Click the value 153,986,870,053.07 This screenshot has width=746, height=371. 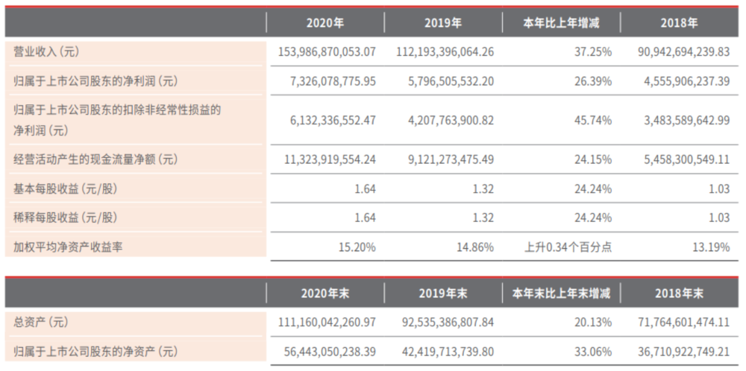327,52
